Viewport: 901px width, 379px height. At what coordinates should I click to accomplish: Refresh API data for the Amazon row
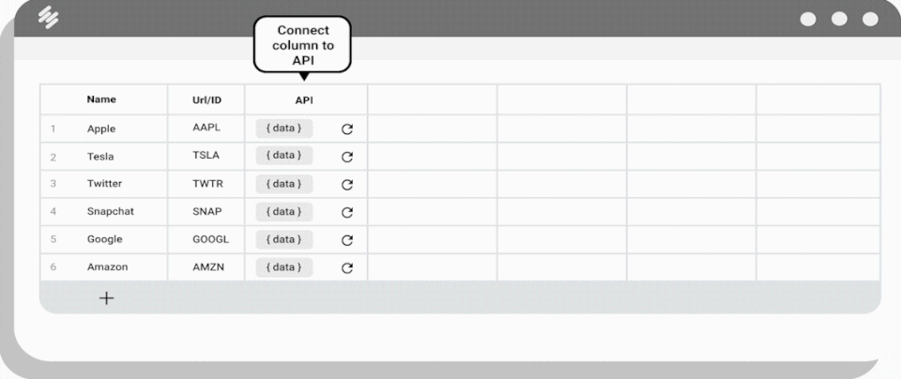pos(347,268)
